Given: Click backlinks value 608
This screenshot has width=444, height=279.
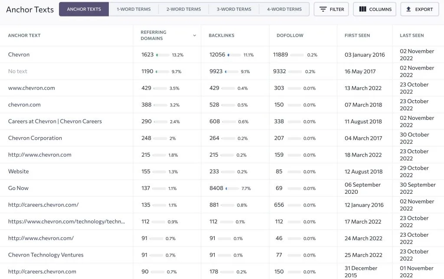Looking at the screenshot, I should [x=215, y=121].
